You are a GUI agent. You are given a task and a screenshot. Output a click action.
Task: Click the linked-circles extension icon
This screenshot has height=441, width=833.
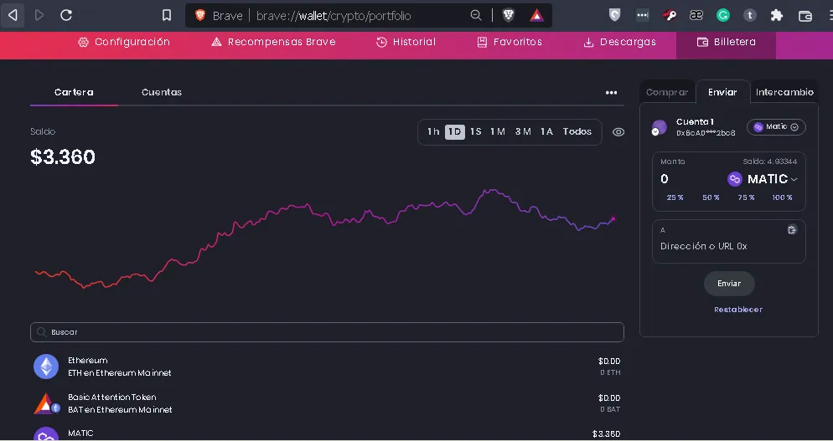pyautogui.click(x=696, y=15)
